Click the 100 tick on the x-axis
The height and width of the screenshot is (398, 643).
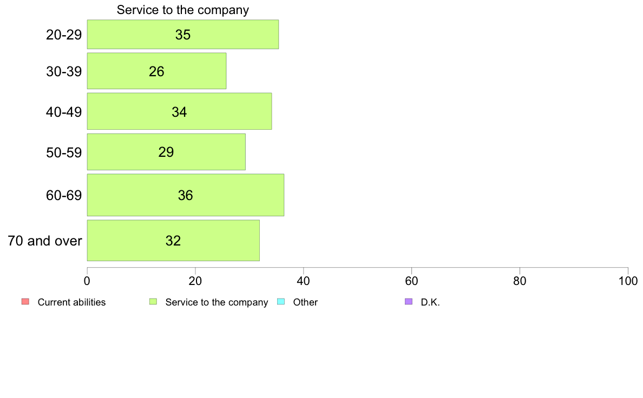(x=628, y=281)
